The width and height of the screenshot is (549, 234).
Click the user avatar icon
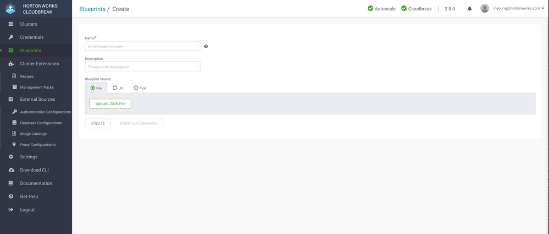(x=484, y=9)
